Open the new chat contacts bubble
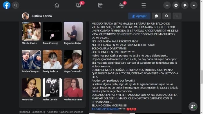 [x=193, y=107]
